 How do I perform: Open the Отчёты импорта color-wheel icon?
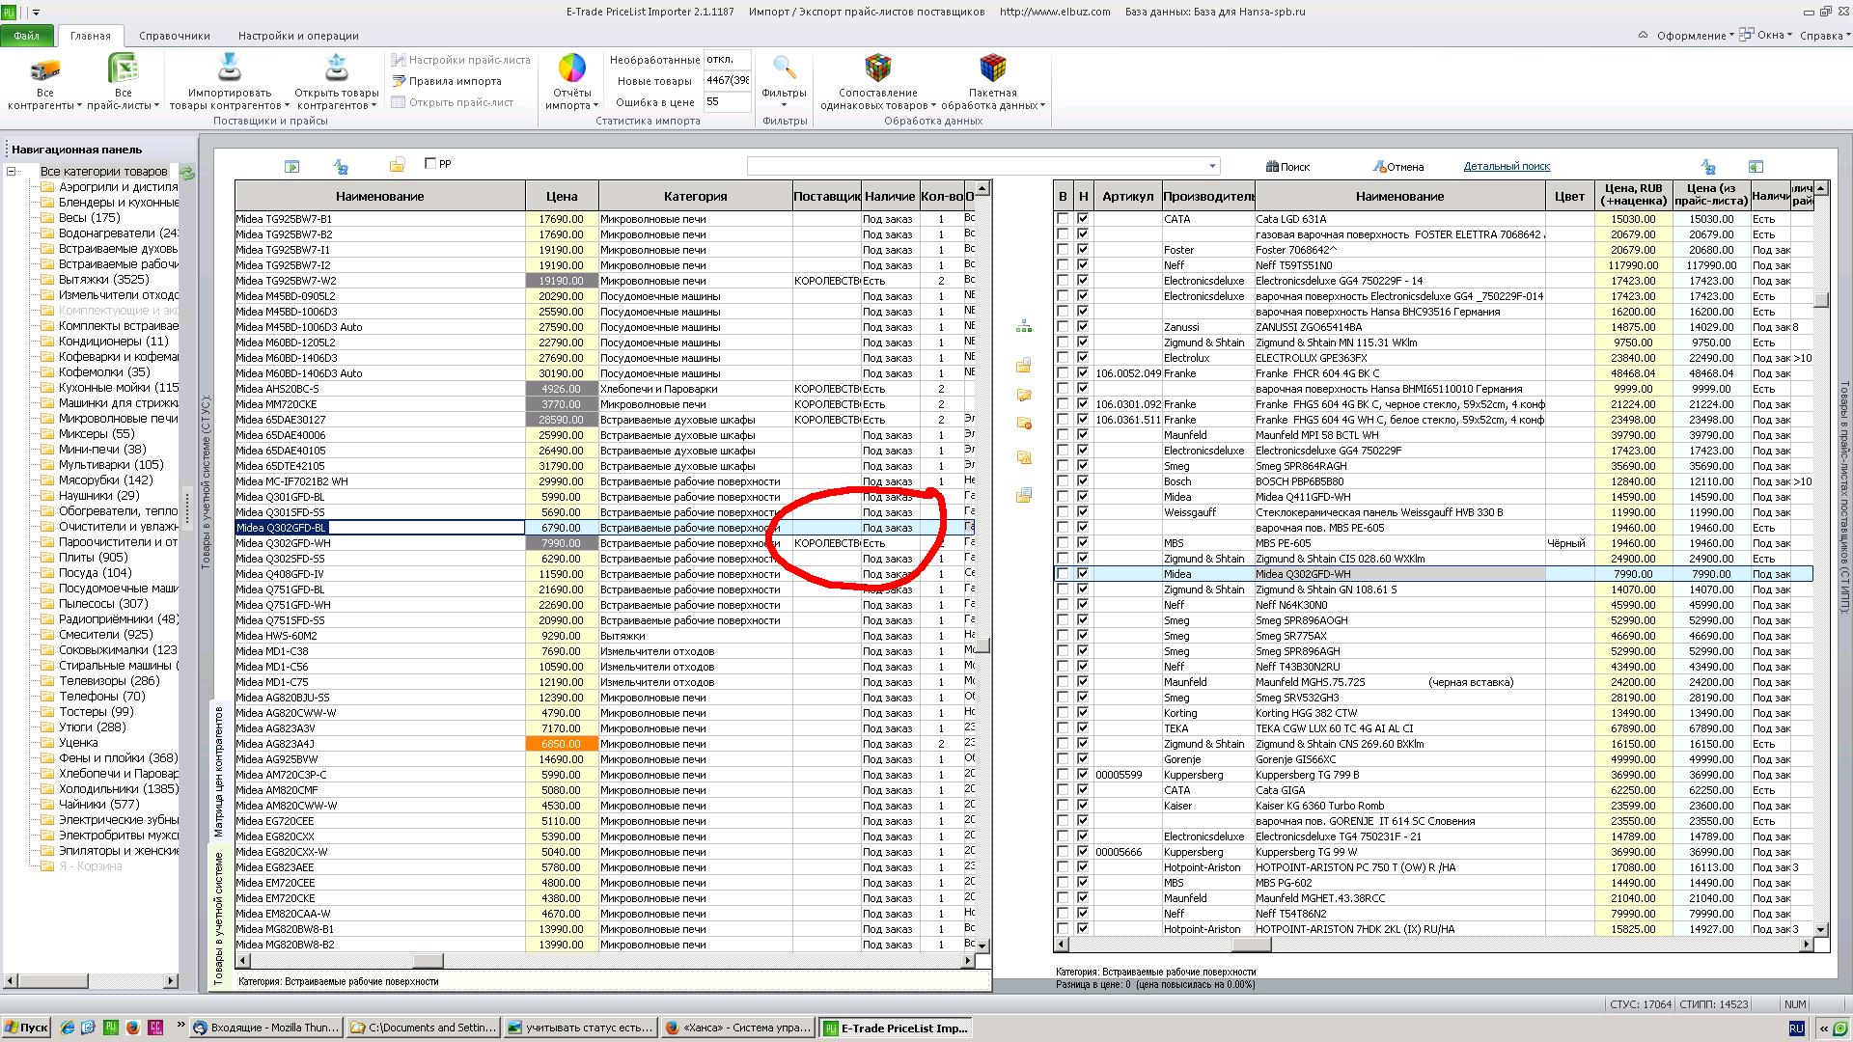click(x=571, y=69)
